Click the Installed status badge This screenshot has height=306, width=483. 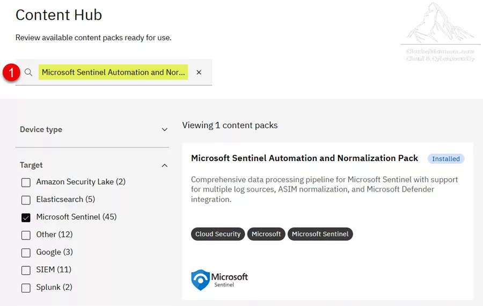tap(446, 159)
